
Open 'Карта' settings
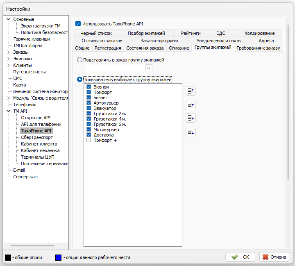[20, 85]
